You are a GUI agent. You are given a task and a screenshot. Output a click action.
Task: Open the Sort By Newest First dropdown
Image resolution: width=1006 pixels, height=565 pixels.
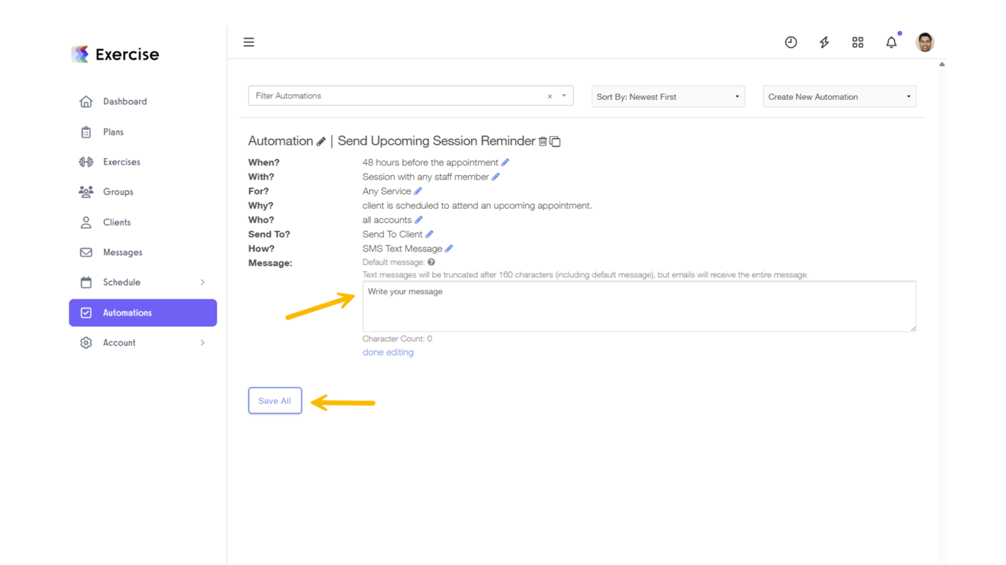(x=668, y=97)
